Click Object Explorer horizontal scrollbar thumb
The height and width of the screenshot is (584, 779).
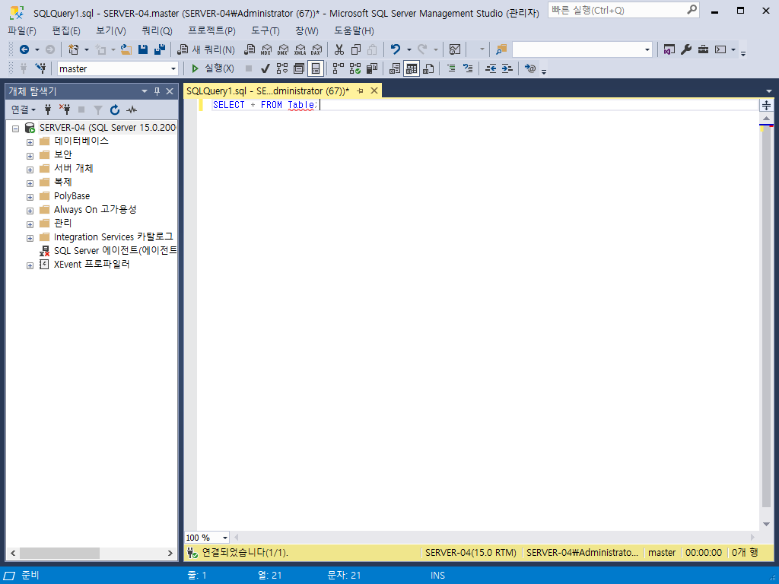click(x=59, y=553)
